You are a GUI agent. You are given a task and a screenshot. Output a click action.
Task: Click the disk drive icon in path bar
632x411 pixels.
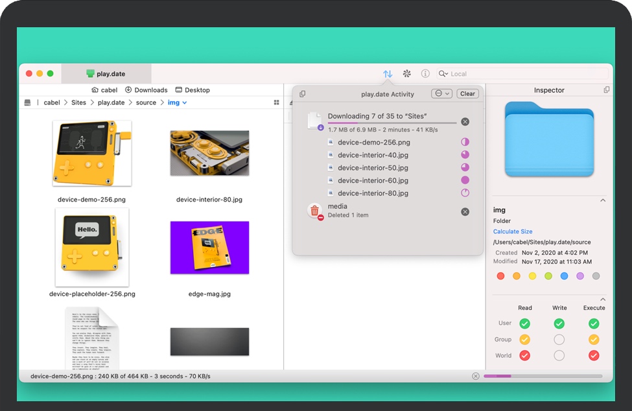pos(27,102)
